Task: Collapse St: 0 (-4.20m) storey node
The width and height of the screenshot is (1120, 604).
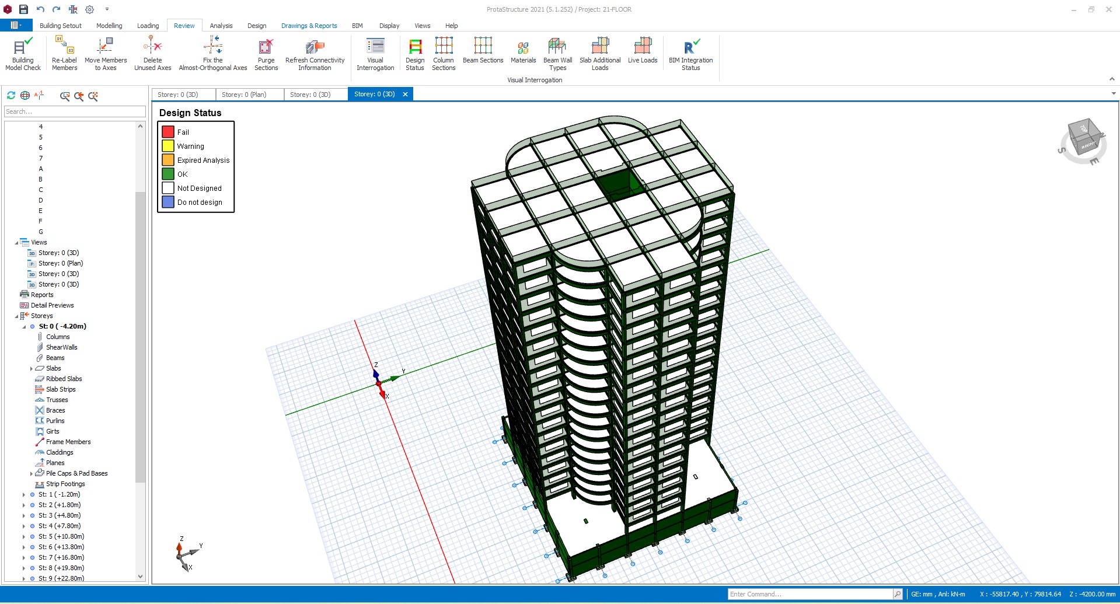Action: 24,327
